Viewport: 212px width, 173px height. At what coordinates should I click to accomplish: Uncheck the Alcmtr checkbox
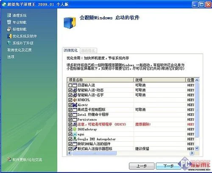70,105
